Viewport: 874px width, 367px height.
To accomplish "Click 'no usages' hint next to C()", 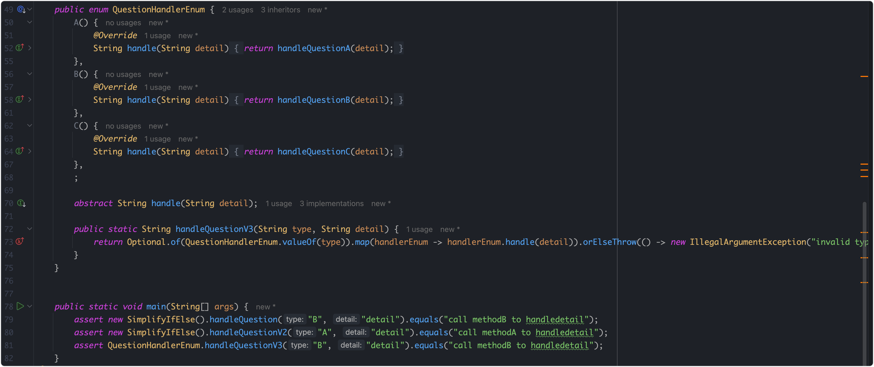I will pyautogui.click(x=123, y=126).
